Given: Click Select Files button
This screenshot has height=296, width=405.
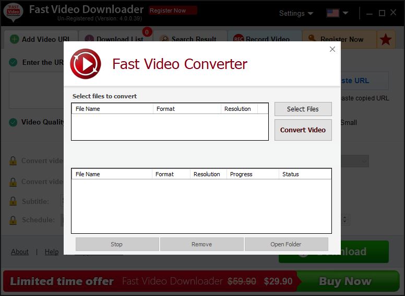Looking at the screenshot, I should [303, 109].
